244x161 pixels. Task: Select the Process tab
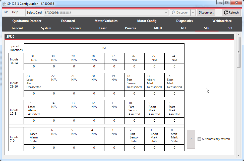(130, 28)
